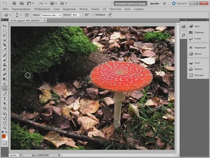Open the Mode dropdown 'Повысить нас...'
Screen dimensions: 210x158
tap(51, 15)
